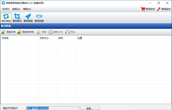Click the app logo in title bar

click(3, 3)
